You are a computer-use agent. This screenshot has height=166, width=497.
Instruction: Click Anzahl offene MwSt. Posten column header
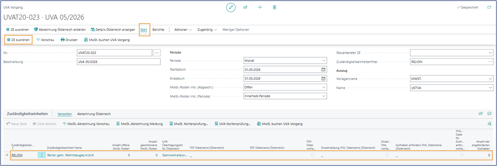point(121,146)
